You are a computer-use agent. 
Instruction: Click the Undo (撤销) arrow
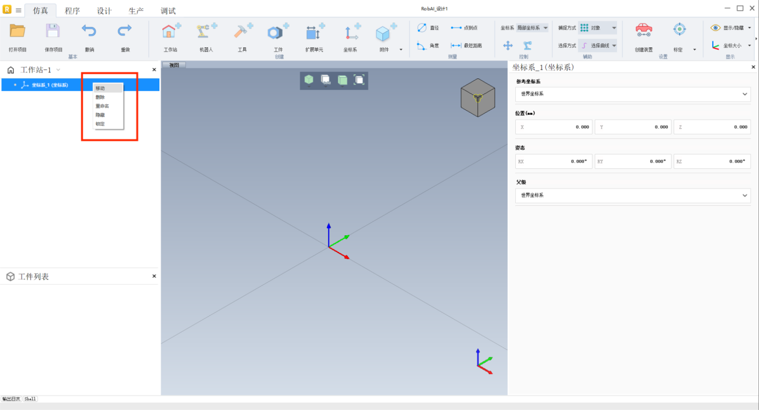click(89, 31)
